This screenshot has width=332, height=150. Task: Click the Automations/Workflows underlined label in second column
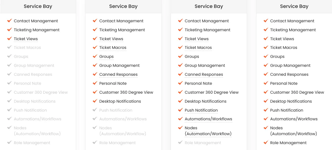point(123,119)
